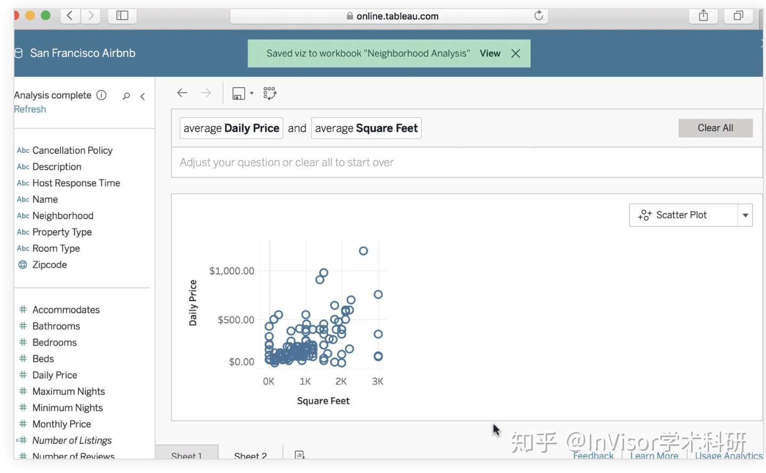Image resolution: width=766 pixels, height=473 pixels.
Task: Select the Beds measure
Action: pos(43,359)
